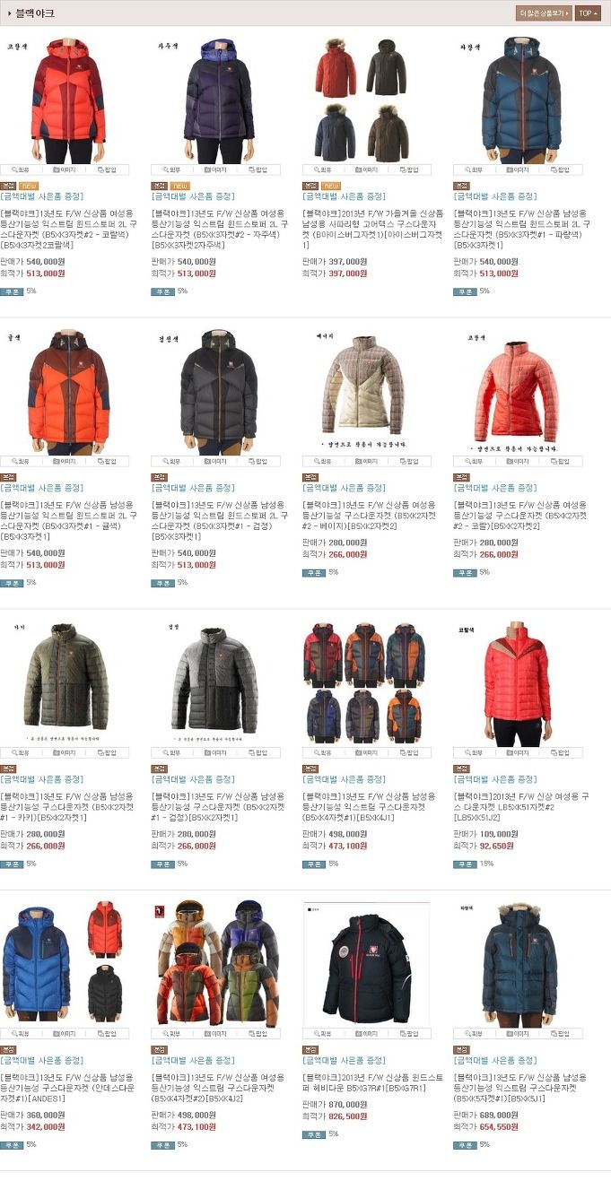Open popup for the khaki quilted jacket
611x1181 pixels.
pyautogui.click(x=106, y=752)
